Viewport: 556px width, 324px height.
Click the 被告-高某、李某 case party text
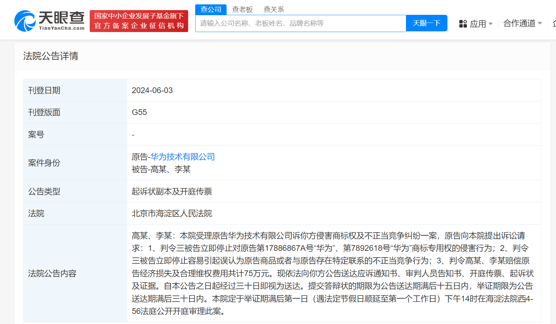(x=161, y=169)
